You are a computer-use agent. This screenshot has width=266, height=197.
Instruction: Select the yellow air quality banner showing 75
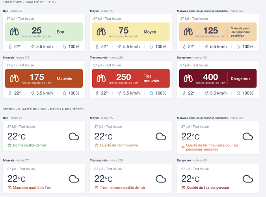[131, 32]
